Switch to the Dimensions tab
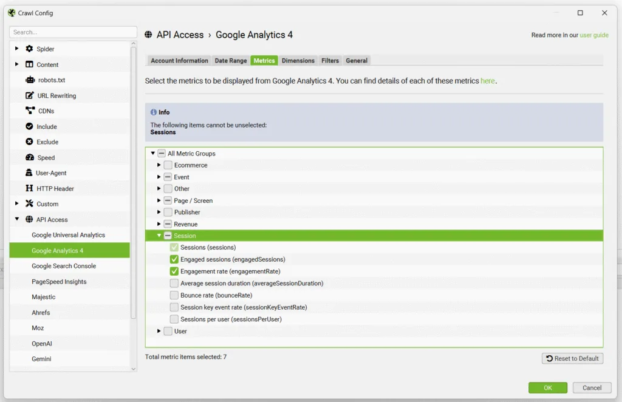Image resolution: width=622 pixels, height=402 pixels. (x=298, y=60)
